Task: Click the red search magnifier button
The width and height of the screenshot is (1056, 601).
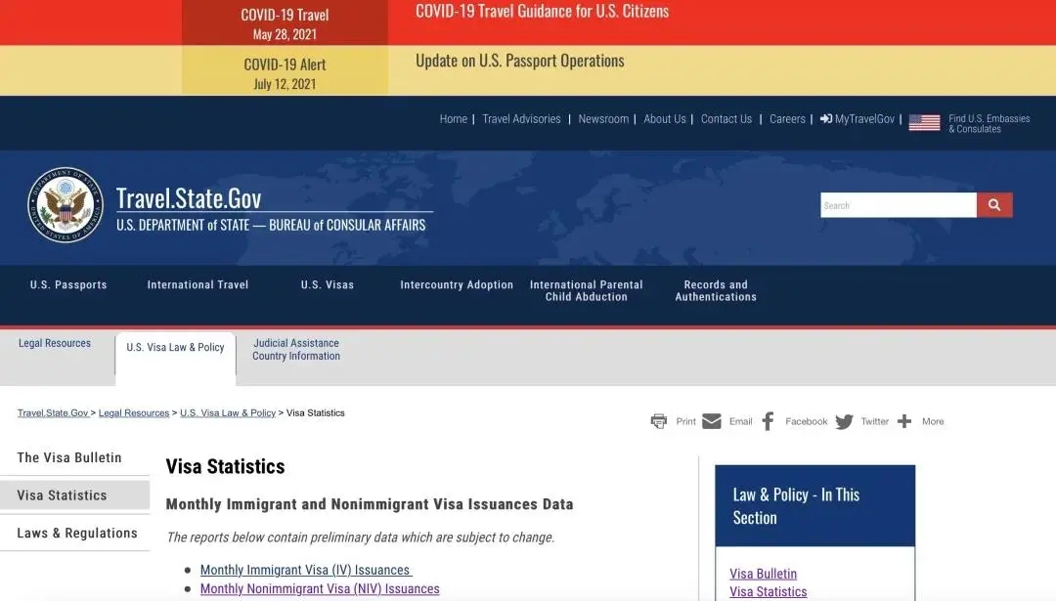Action: tap(994, 205)
